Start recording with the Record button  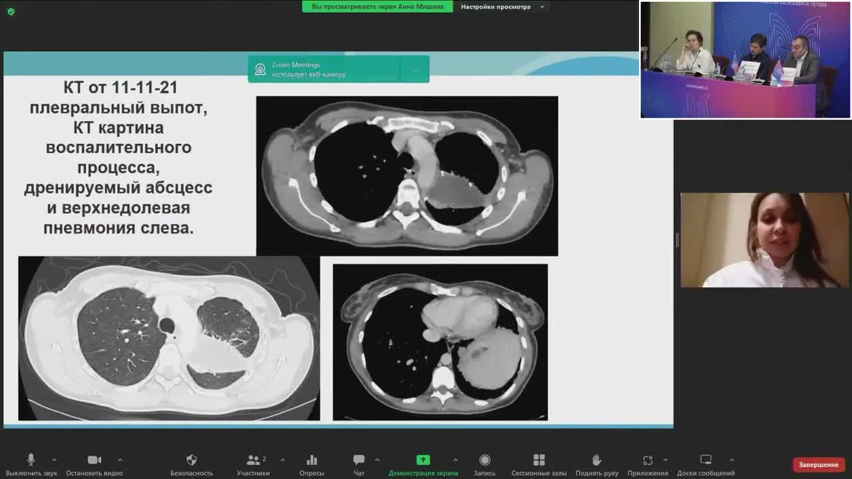click(485, 460)
